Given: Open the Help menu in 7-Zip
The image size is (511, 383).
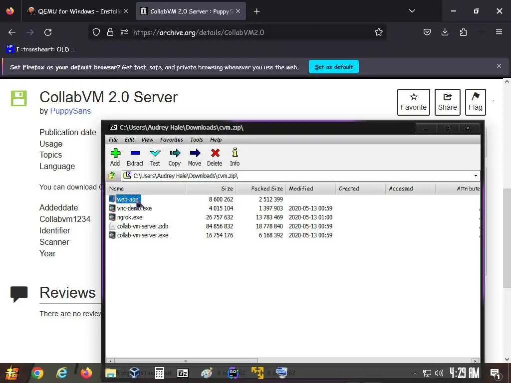Looking at the screenshot, I should point(216,140).
